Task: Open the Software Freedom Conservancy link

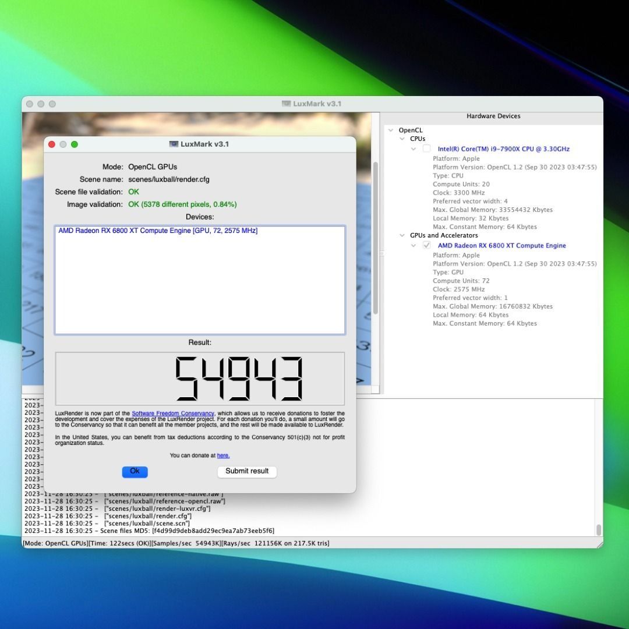Action: coord(173,414)
